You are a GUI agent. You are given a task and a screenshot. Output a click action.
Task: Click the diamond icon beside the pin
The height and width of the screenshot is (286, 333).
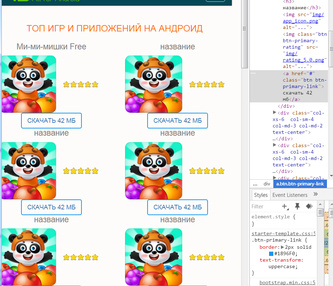[x=309, y=206]
